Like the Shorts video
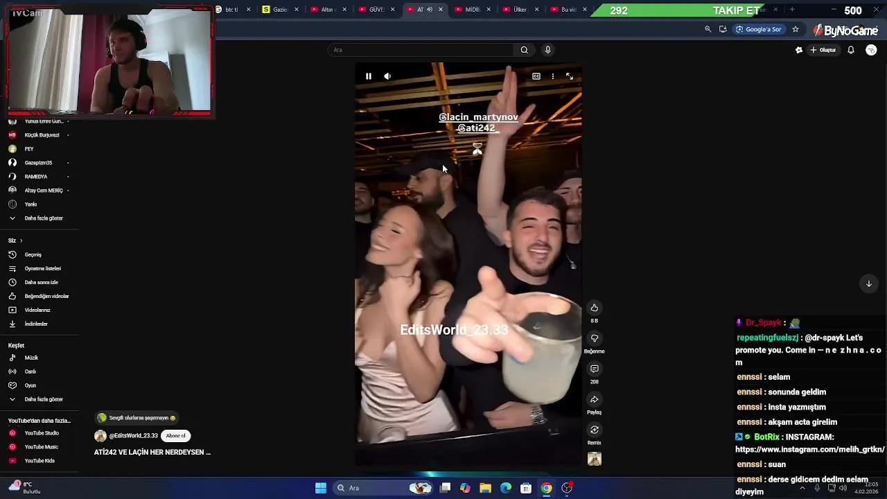The image size is (887, 499). (594, 308)
